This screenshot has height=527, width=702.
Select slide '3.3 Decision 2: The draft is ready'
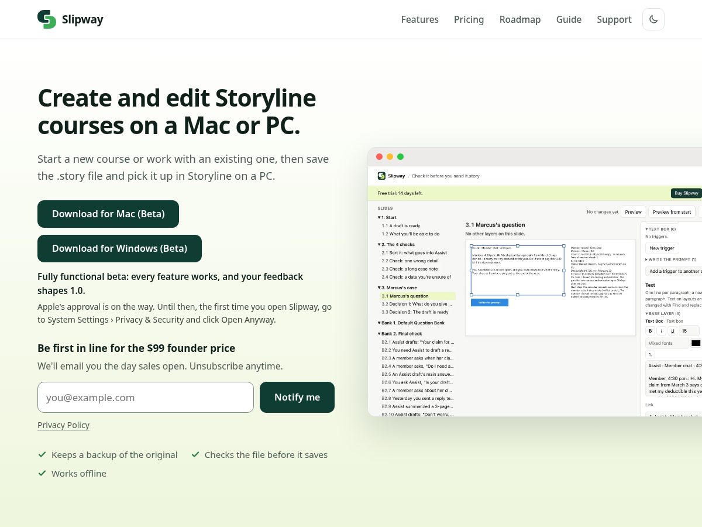point(417,312)
